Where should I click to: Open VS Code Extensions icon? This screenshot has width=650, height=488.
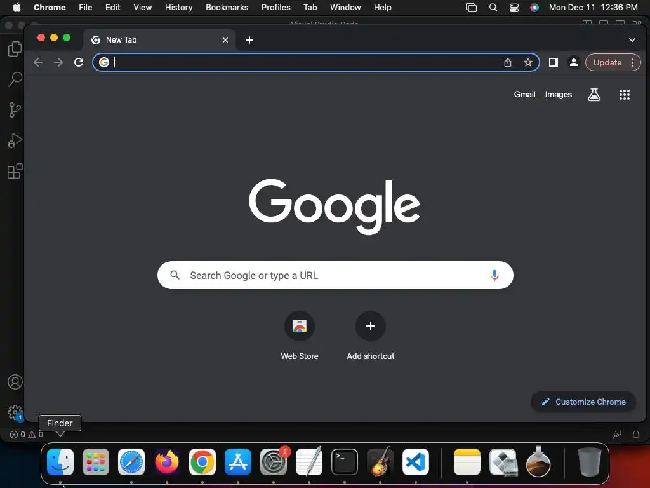[x=15, y=171]
